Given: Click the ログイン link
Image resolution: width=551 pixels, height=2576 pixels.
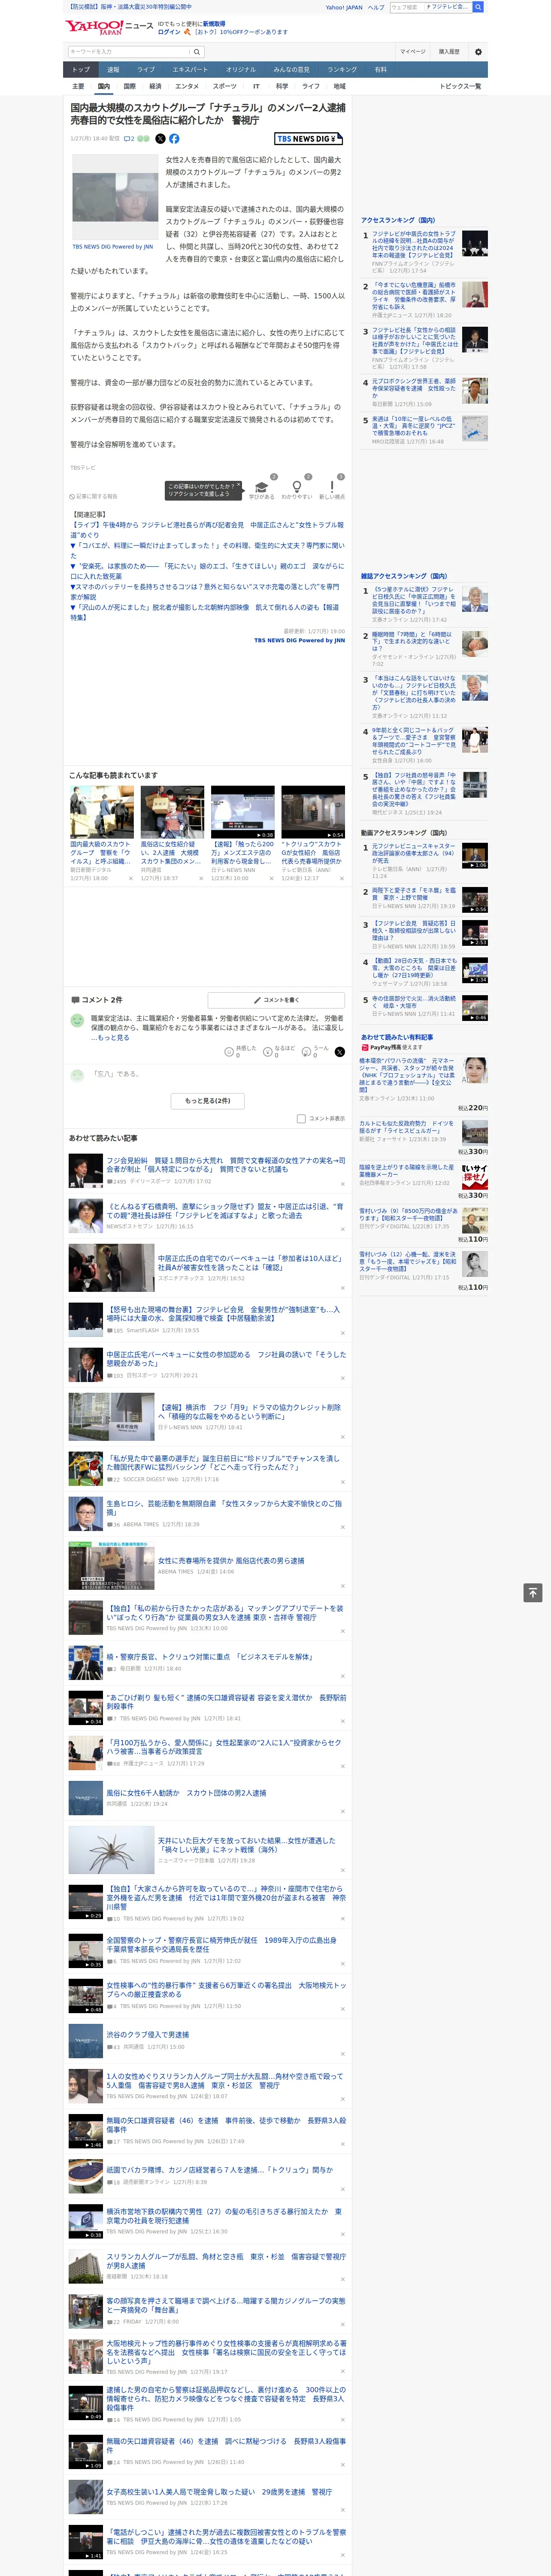Looking at the screenshot, I should tap(169, 32).
